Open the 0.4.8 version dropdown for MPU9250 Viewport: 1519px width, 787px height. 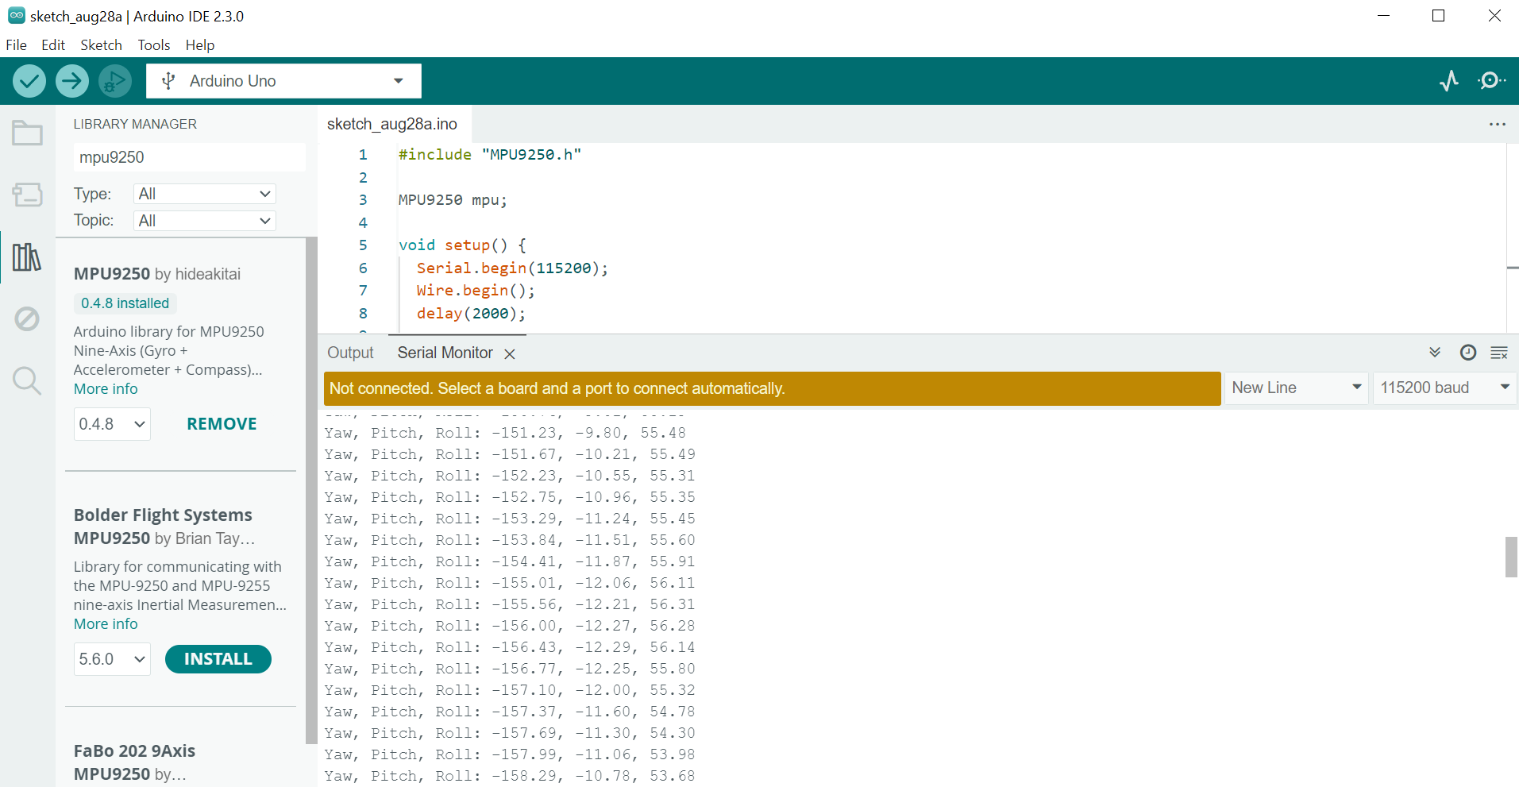(x=112, y=424)
